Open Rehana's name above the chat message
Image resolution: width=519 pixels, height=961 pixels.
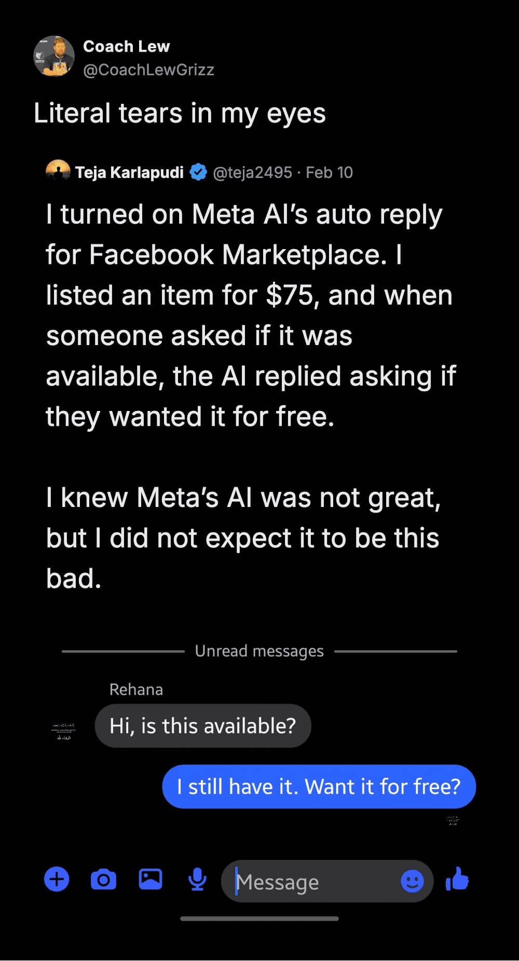136,689
